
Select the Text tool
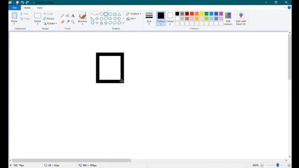[73, 16]
